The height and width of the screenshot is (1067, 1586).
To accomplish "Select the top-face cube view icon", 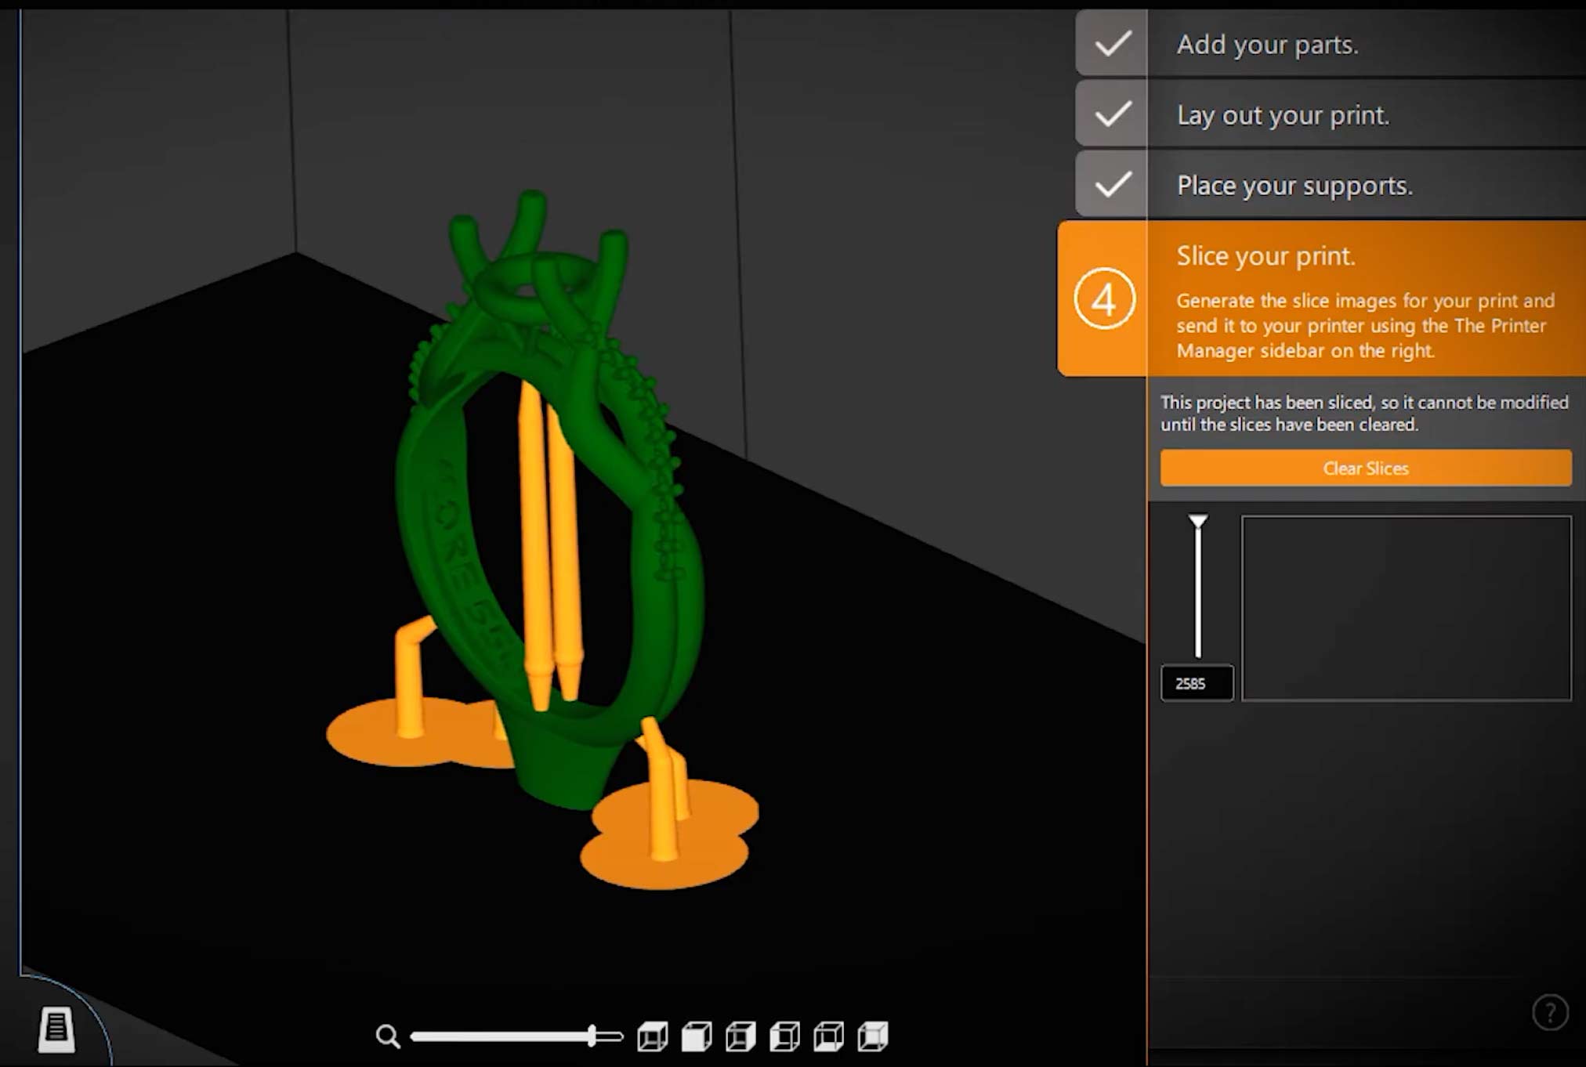I will (x=652, y=1036).
